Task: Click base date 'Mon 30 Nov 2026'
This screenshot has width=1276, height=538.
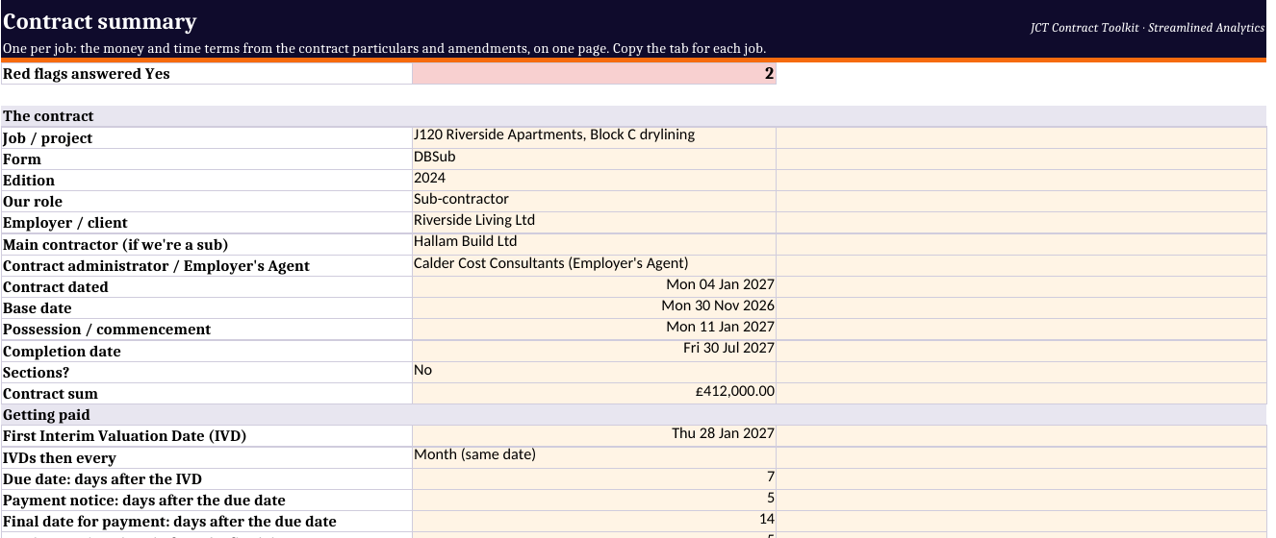Action: point(594,307)
